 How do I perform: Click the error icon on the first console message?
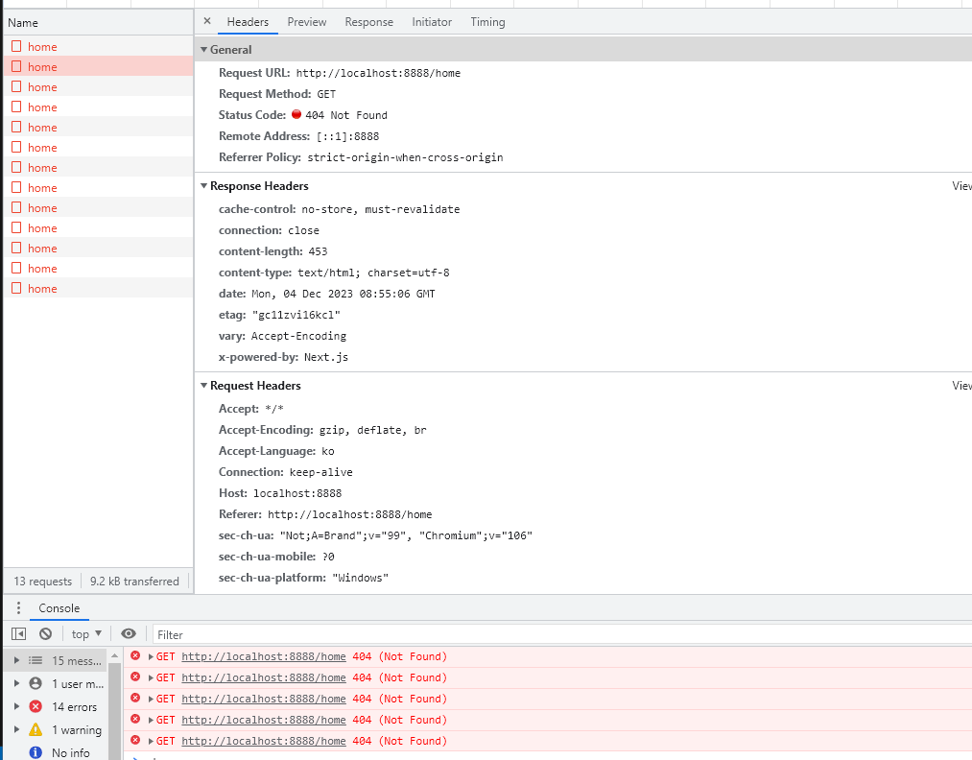click(135, 655)
